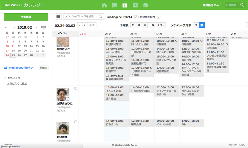Check the box for 開發祐介
Viewport: 248px width, 148px height.
[x=76, y=122]
